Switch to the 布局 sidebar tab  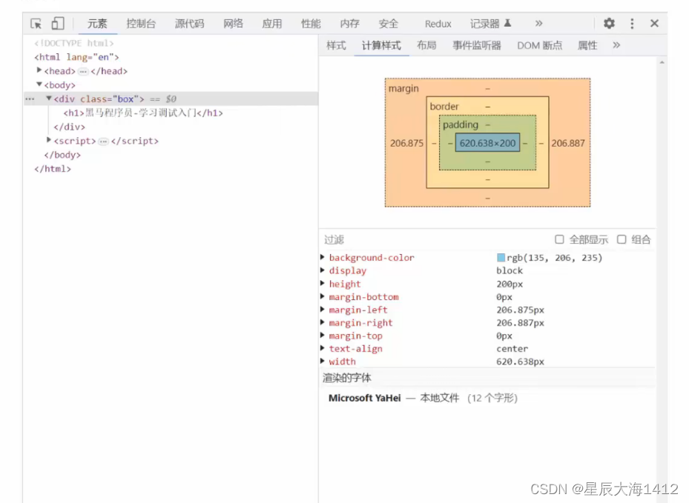coord(426,46)
